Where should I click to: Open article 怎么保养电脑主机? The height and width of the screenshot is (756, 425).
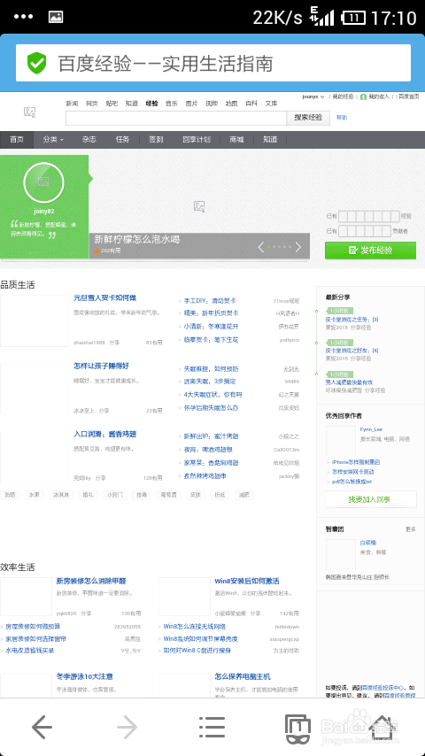point(243,676)
